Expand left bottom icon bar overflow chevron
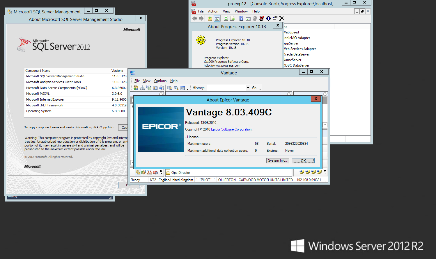436x259 pixels. (x=161, y=172)
